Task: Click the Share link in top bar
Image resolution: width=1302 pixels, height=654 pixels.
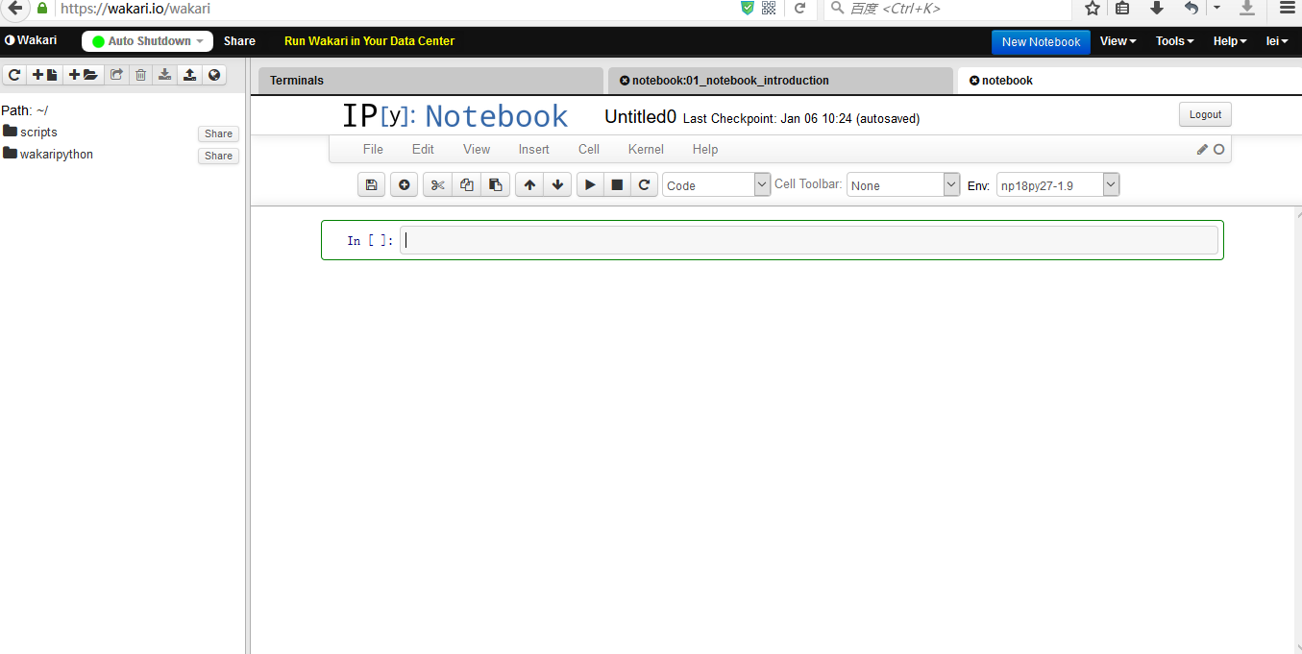Action: tap(239, 41)
